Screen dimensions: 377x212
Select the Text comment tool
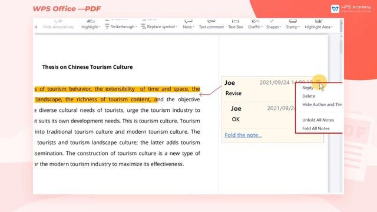(x=211, y=25)
